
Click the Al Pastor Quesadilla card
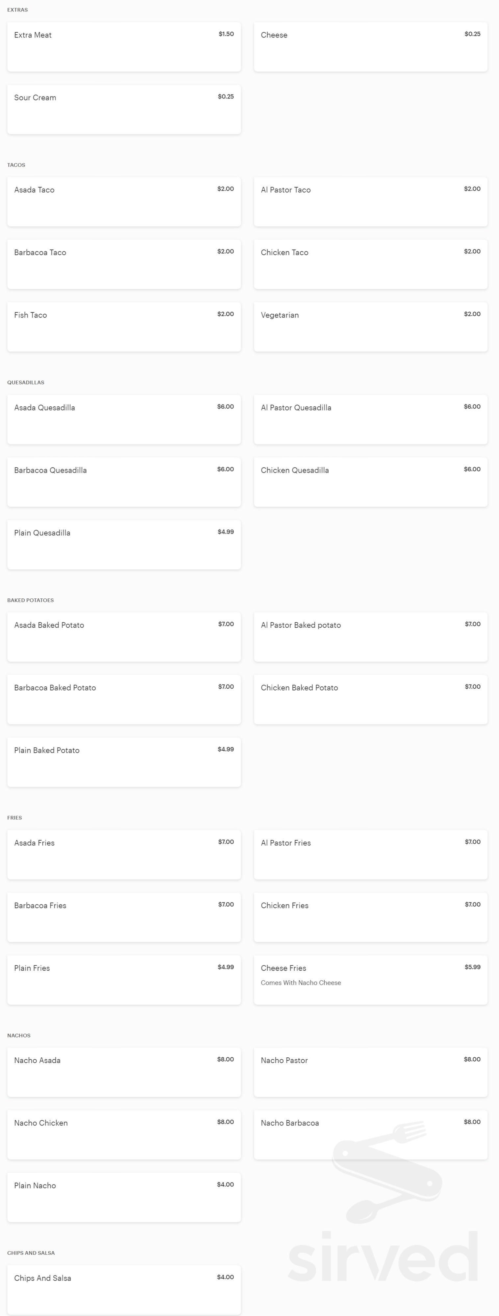[x=370, y=419]
